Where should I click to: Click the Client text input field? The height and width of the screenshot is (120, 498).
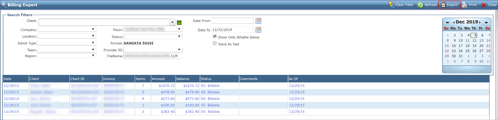click(x=104, y=22)
